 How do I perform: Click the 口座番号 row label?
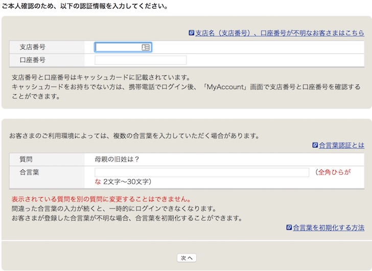(33, 60)
